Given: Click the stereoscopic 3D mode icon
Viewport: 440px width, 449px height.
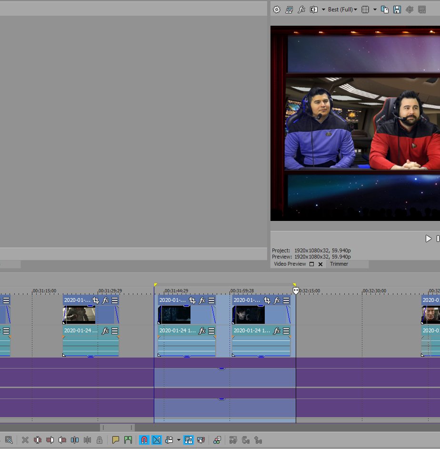Looking at the screenshot, I should tap(410, 10).
